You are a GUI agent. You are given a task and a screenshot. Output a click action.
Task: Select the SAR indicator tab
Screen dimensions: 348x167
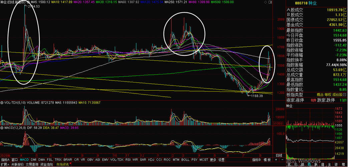click(143, 160)
